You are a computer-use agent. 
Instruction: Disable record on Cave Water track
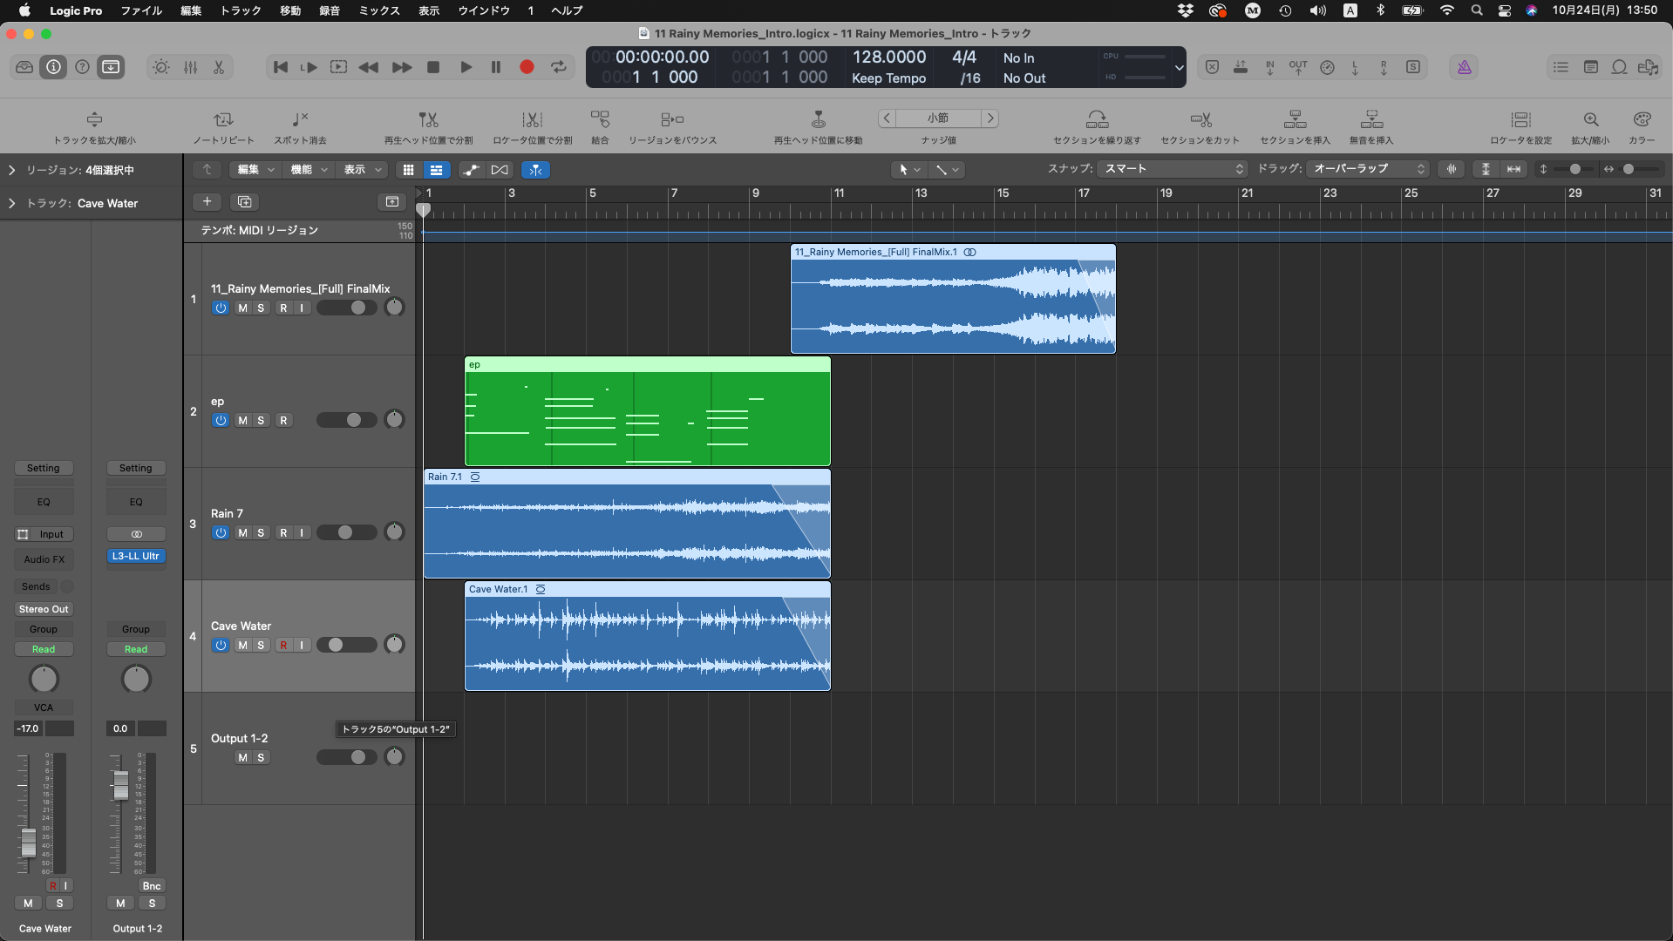(x=283, y=646)
